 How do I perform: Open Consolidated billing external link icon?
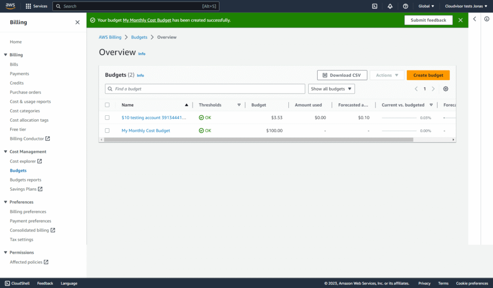[53, 230]
